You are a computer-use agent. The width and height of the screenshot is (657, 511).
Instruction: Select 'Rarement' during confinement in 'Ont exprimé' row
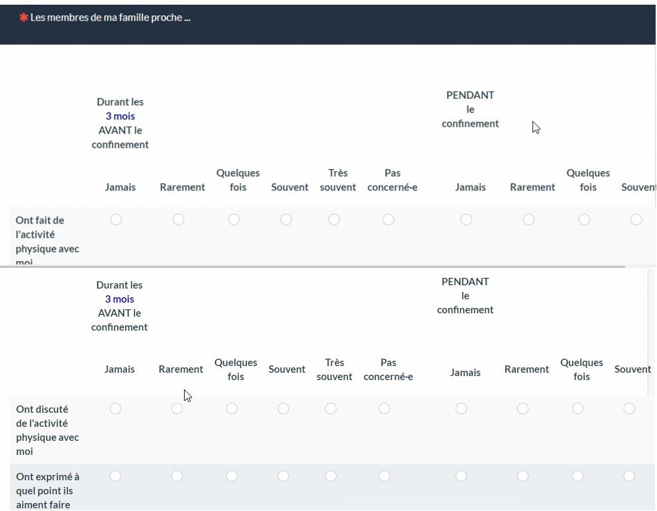pyautogui.click(x=523, y=476)
